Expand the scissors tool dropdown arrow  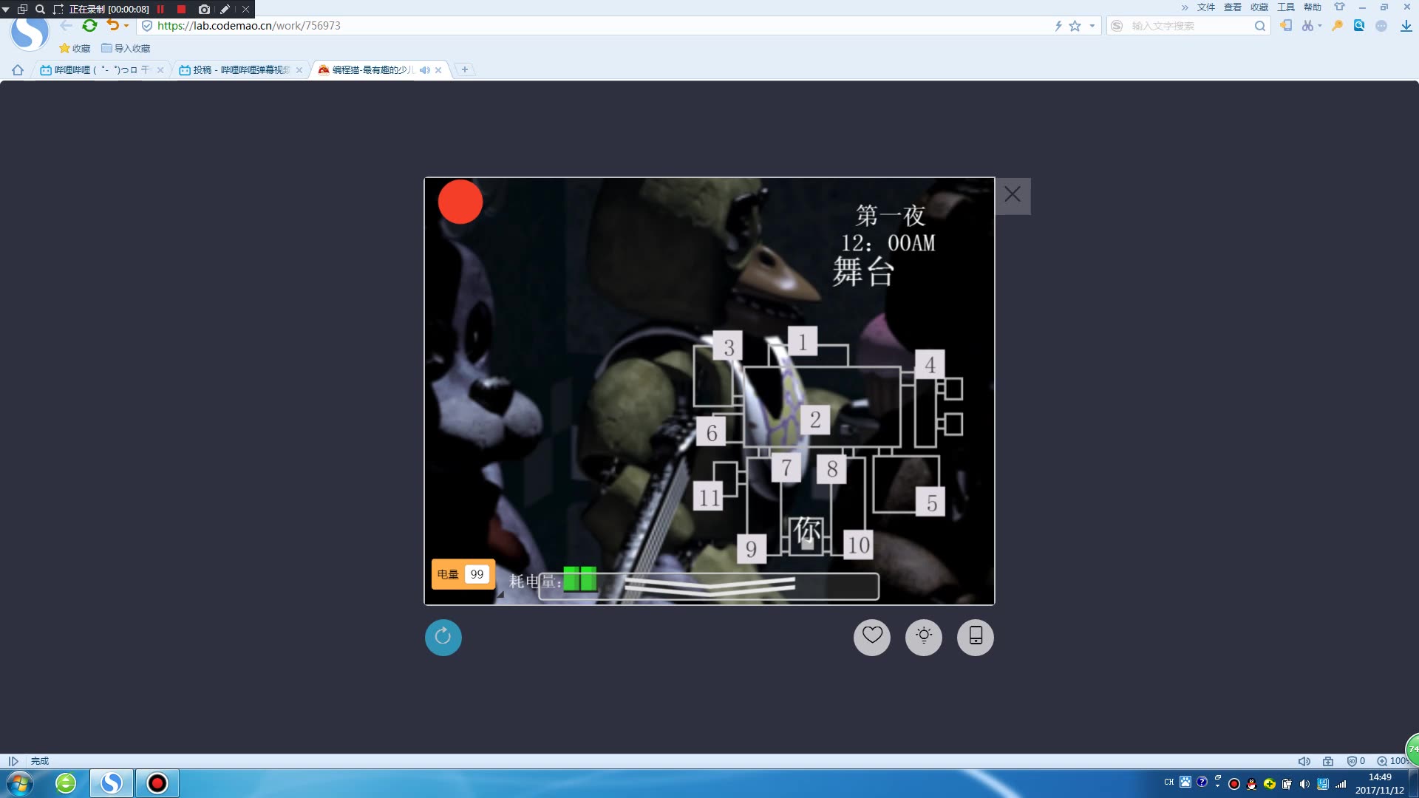[x=1320, y=26]
